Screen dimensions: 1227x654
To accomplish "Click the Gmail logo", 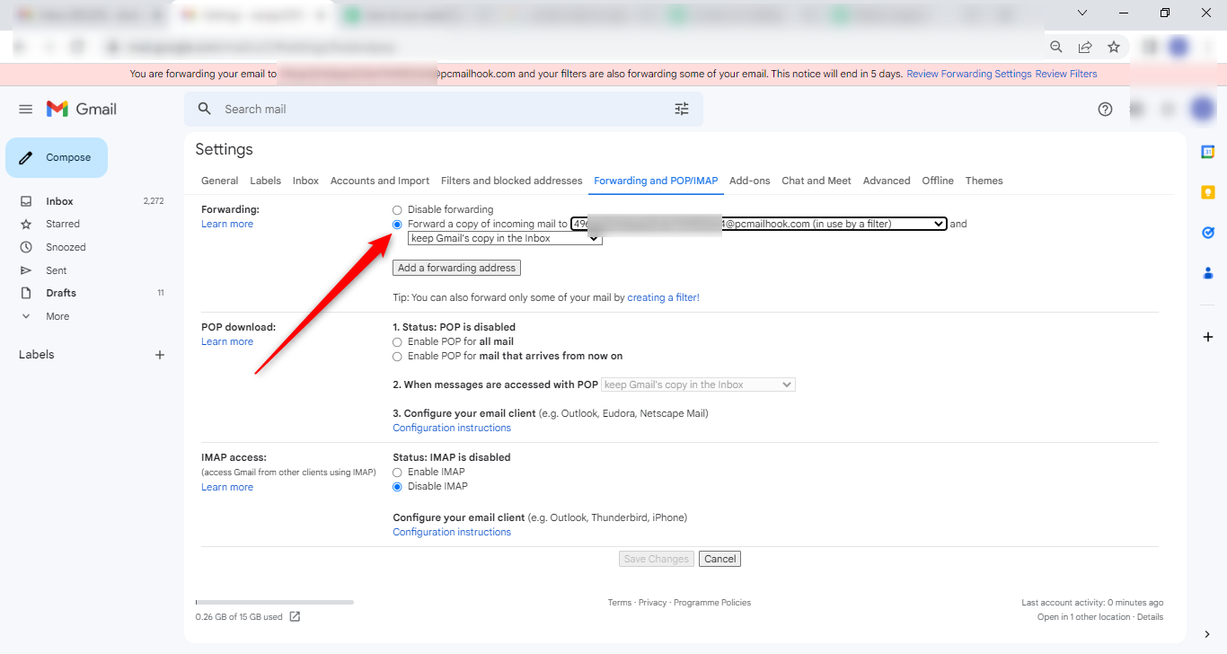I will (x=82, y=109).
